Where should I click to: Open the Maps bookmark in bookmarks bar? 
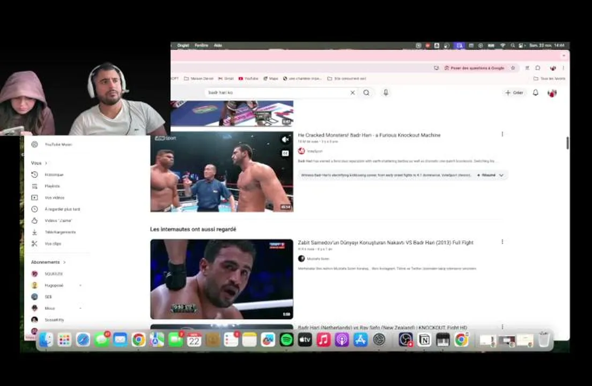point(271,78)
